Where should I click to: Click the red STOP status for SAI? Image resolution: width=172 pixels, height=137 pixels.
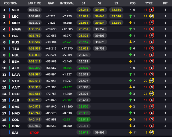point(34,132)
